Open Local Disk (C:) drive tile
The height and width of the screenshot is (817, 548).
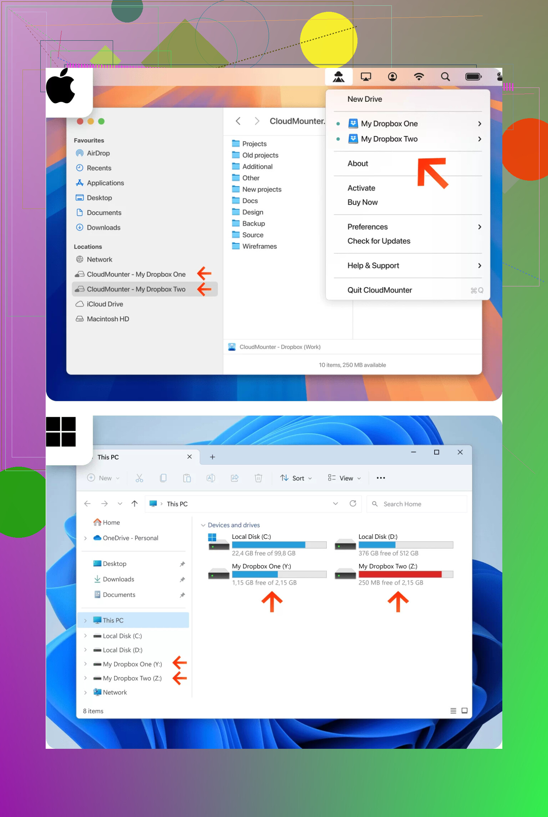267,545
